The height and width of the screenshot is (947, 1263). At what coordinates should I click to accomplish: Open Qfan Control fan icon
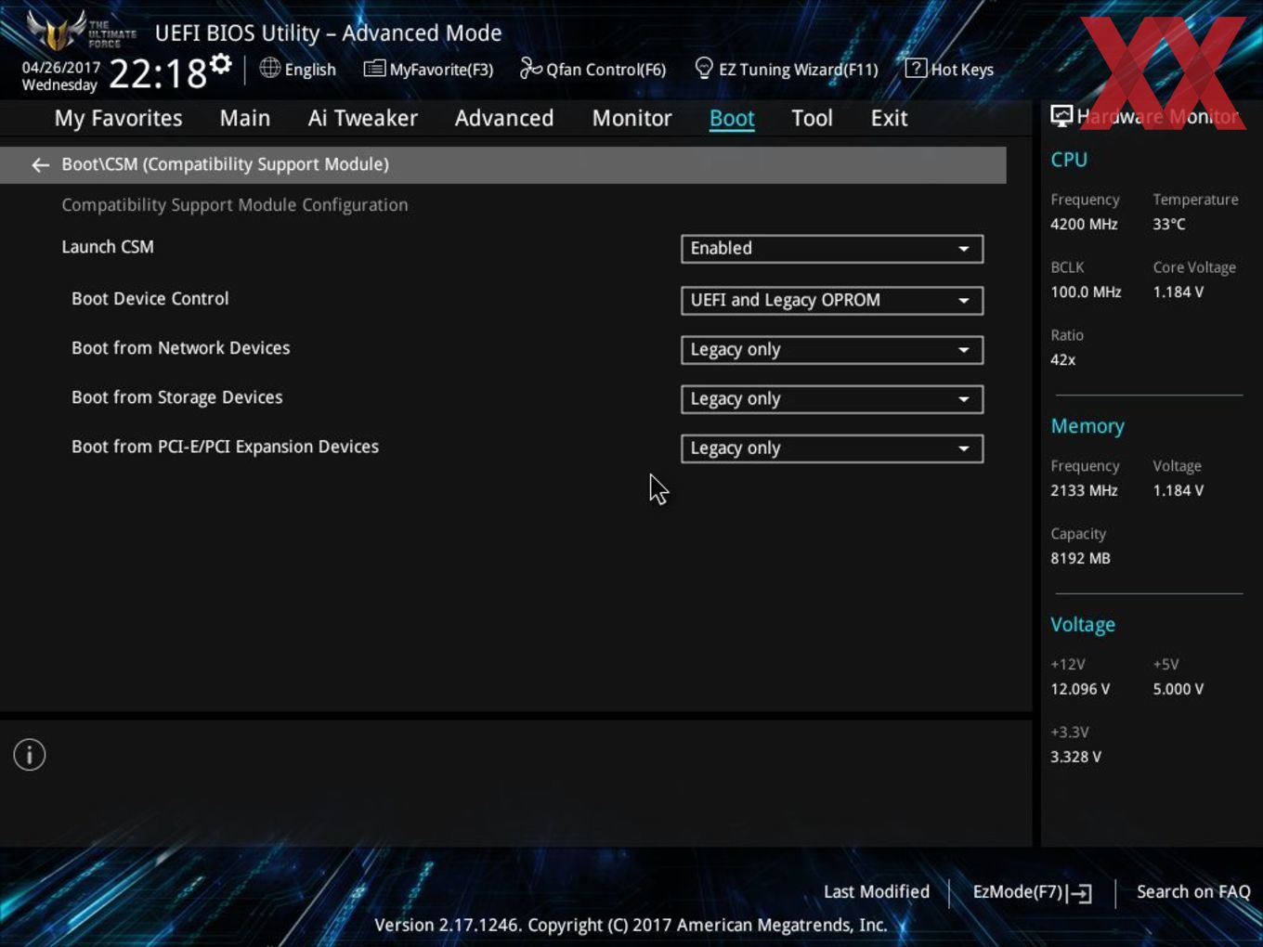tap(530, 68)
